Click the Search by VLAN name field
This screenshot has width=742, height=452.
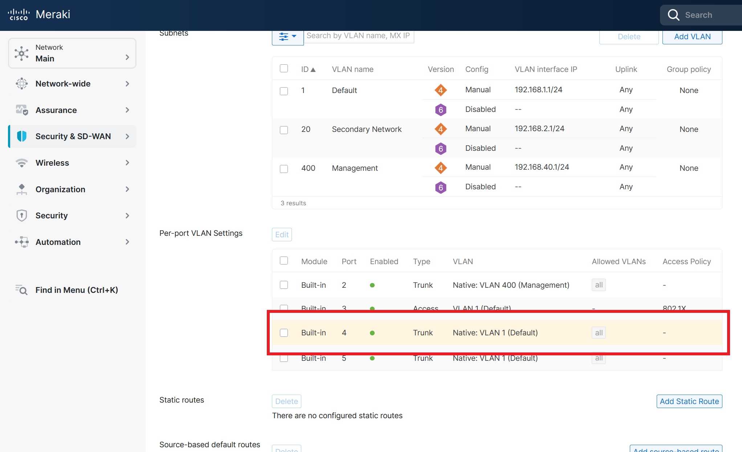[359, 36]
